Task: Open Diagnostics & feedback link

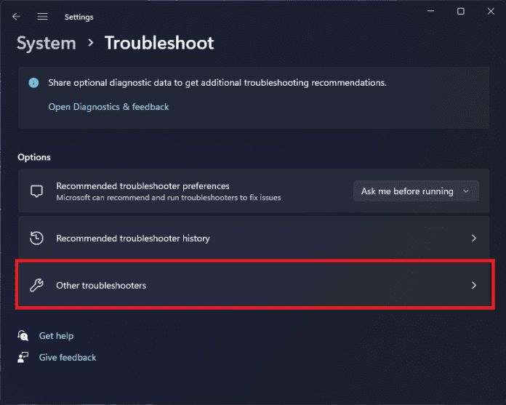Action: click(108, 107)
